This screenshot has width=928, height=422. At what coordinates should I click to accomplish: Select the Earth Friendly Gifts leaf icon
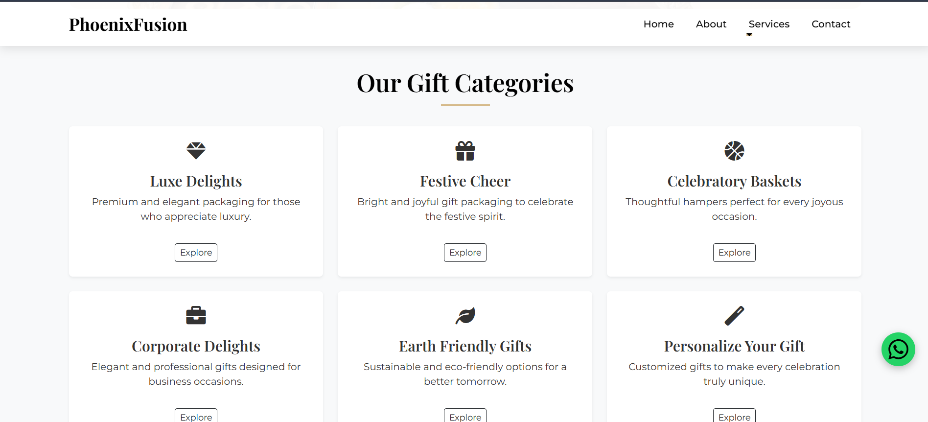coord(465,315)
